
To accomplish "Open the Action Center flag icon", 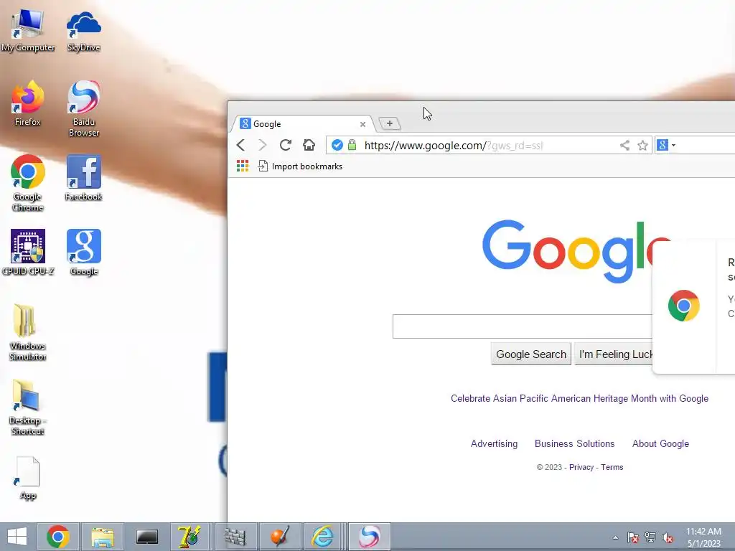I will click(633, 537).
